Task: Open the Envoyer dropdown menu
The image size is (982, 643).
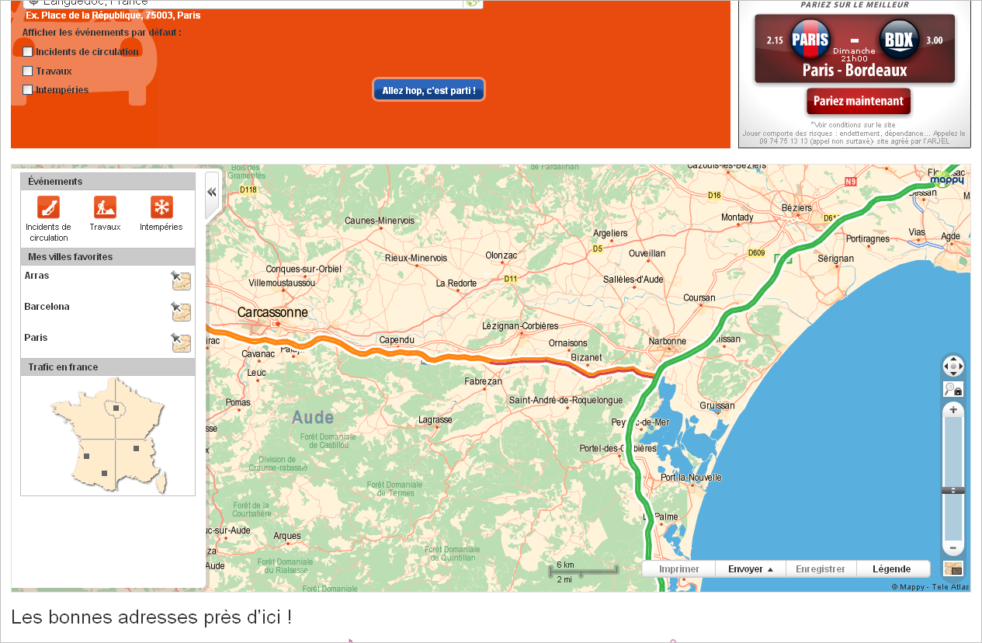Action: pyautogui.click(x=748, y=568)
